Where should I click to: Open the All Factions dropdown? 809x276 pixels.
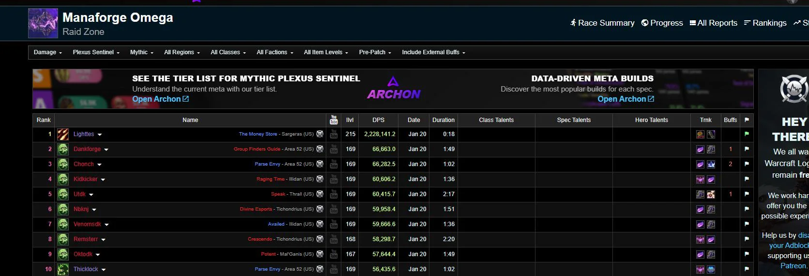pos(275,52)
